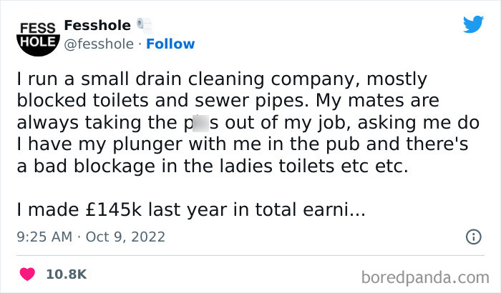Click the line mentioning plunger in pub
Image resolution: width=501 pixels, height=293 pixels.
(x=243, y=144)
